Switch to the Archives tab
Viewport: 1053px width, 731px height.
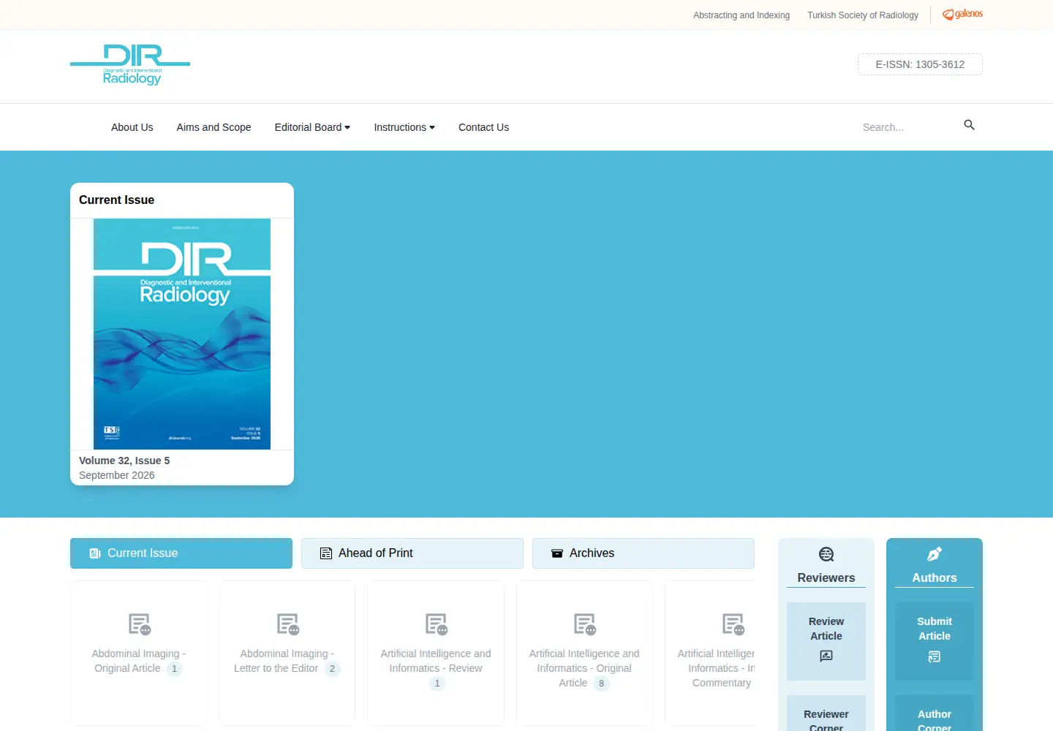click(x=643, y=553)
